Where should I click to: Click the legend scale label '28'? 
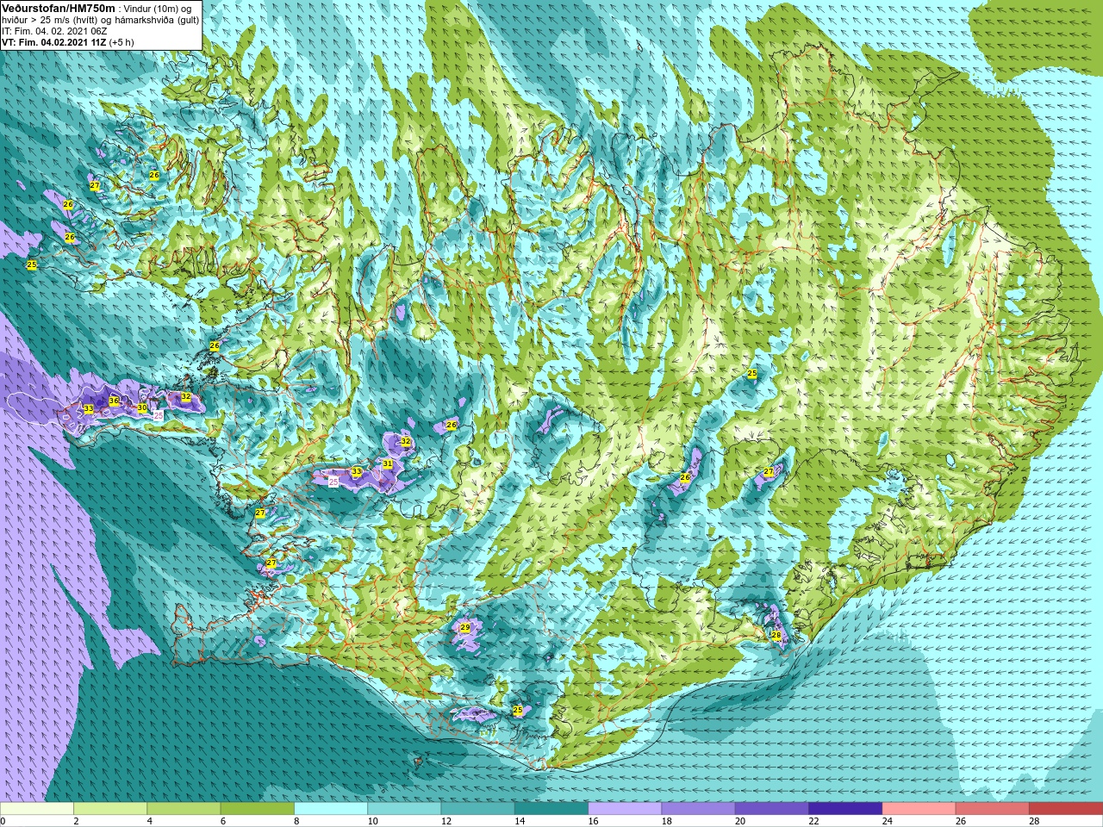[1034, 821]
